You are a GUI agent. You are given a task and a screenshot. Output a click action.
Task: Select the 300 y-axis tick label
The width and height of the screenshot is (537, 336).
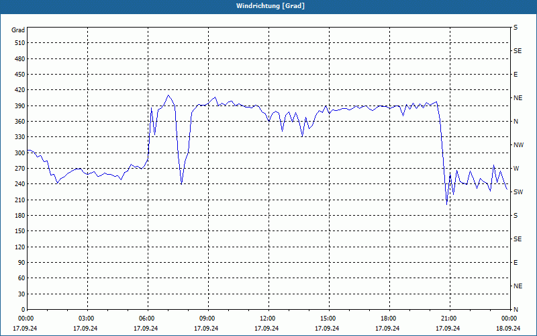pos(20,153)
